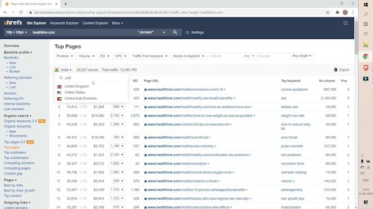
Task: Click the country search field
Action: [91, 78]
